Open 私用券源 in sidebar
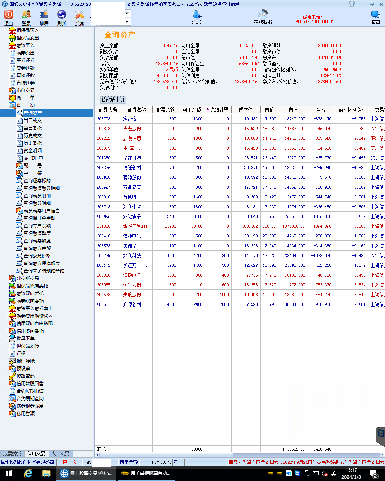The image size is (385, 481). tap(25, 413)
